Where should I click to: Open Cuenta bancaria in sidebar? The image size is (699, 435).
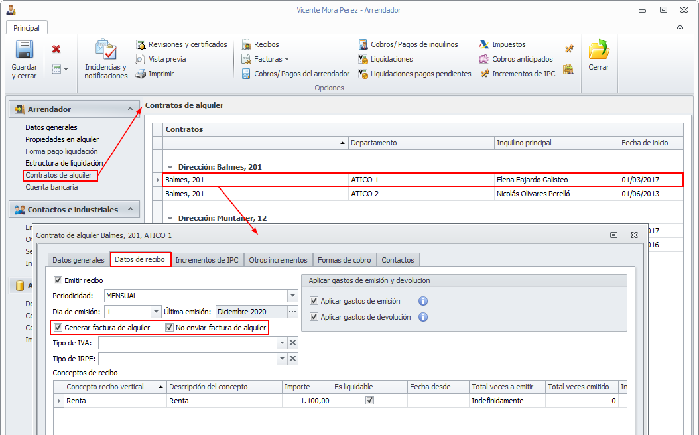point(51,187)
